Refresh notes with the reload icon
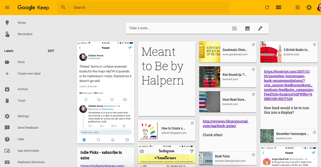The height and width of the screenshot is (167, 321). point(267,8)
